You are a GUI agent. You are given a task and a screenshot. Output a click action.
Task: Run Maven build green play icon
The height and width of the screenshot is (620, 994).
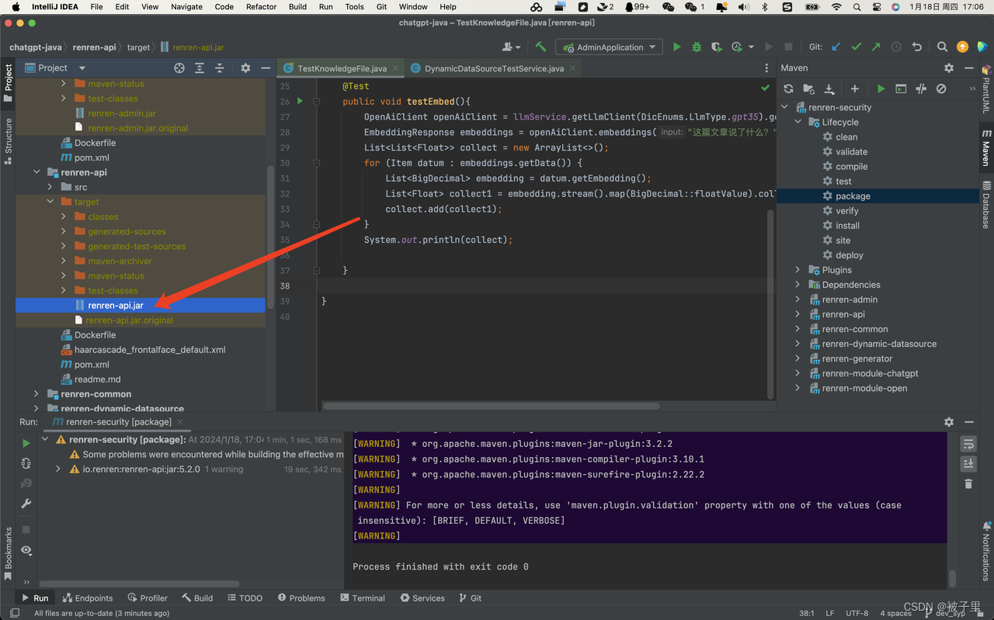click(881, 88)
